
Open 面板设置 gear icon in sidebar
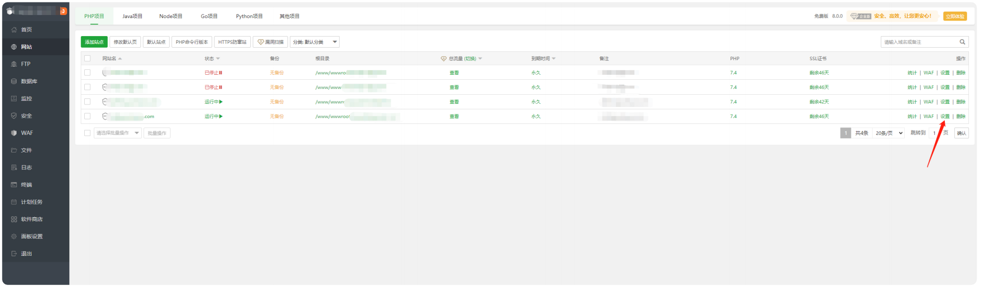14,236
